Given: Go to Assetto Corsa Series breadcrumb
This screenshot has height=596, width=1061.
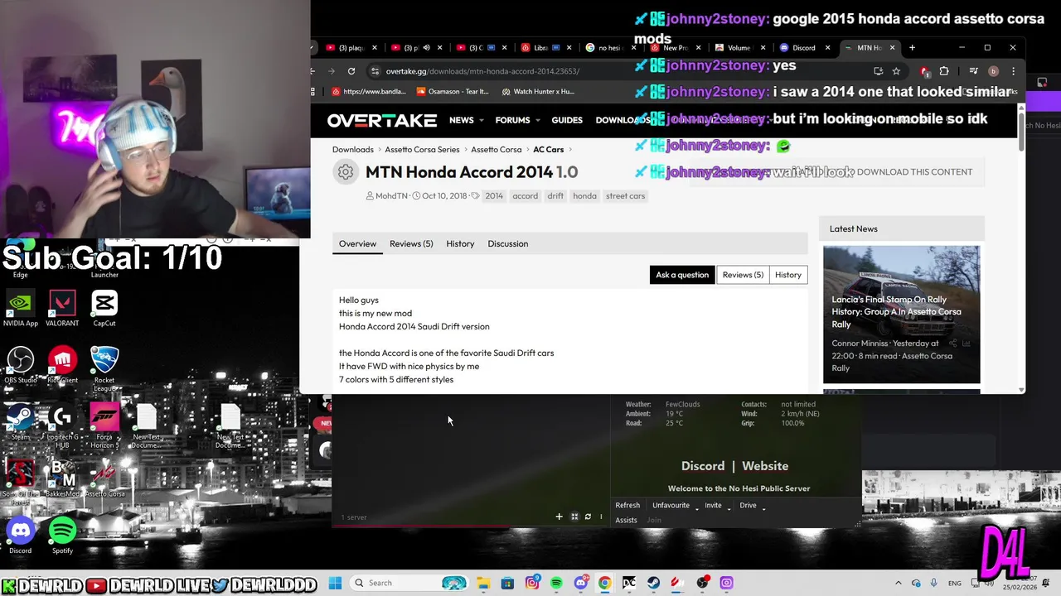Looking at the screenshot, I should (x=422, y=150).
